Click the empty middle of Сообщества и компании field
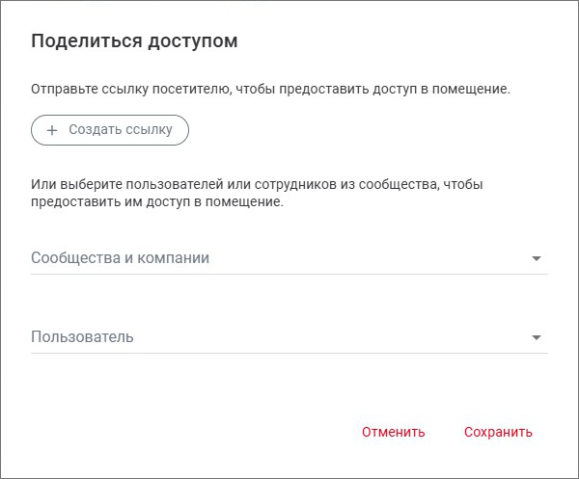The image size is (579, 479). coord(367,258)
